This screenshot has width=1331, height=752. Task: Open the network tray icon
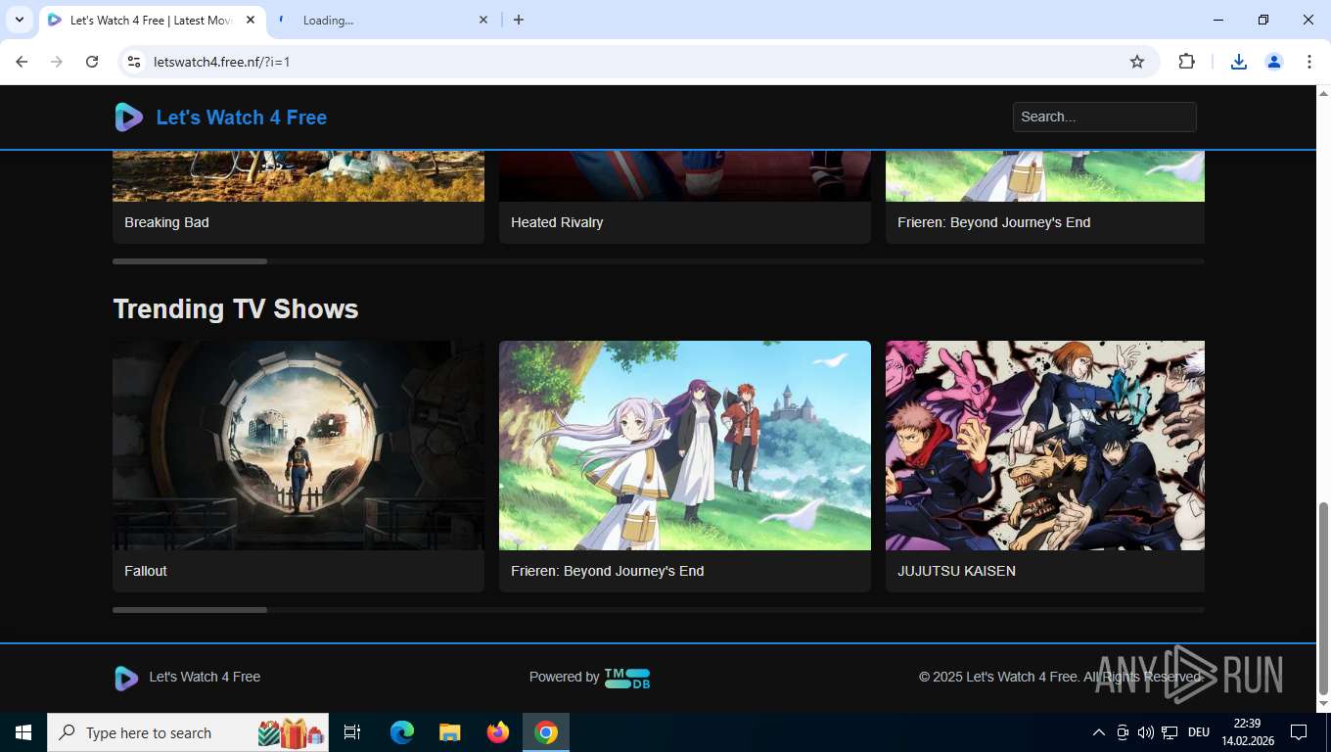click(x=1170, y=732)
